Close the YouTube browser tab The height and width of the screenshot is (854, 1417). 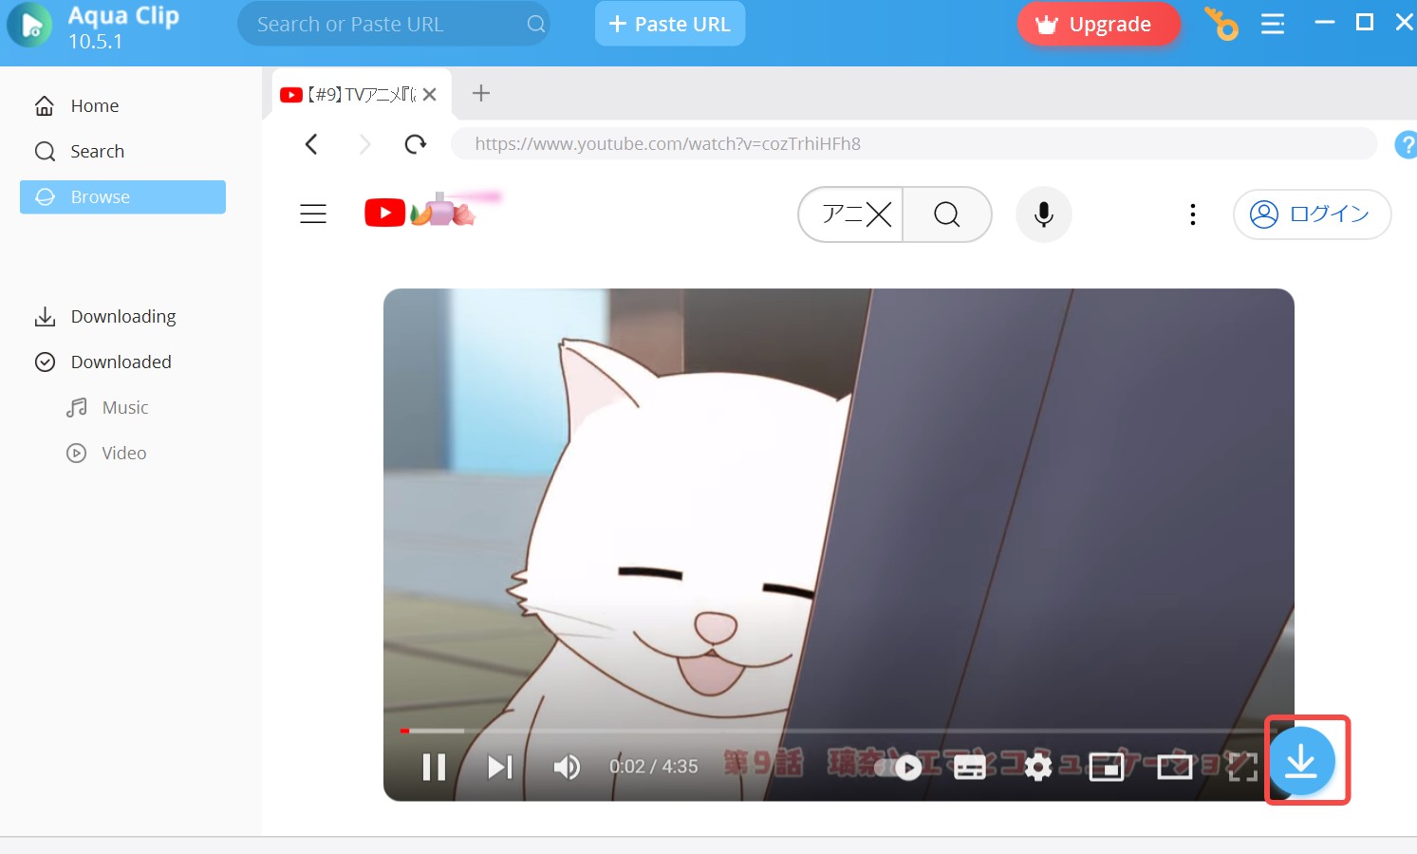tap(430, 94)
